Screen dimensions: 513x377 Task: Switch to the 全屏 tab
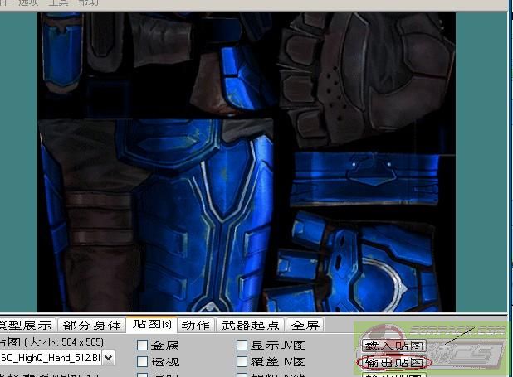click(305, 325)
